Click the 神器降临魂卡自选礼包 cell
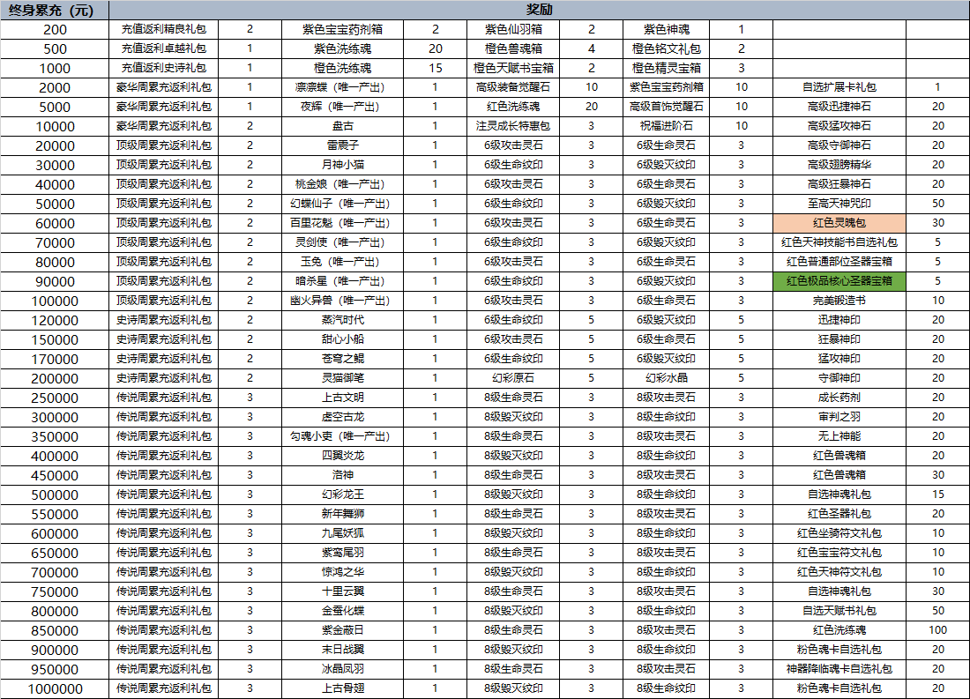Image resolution: width=970 pixels, height=699 pixels. 839,669
